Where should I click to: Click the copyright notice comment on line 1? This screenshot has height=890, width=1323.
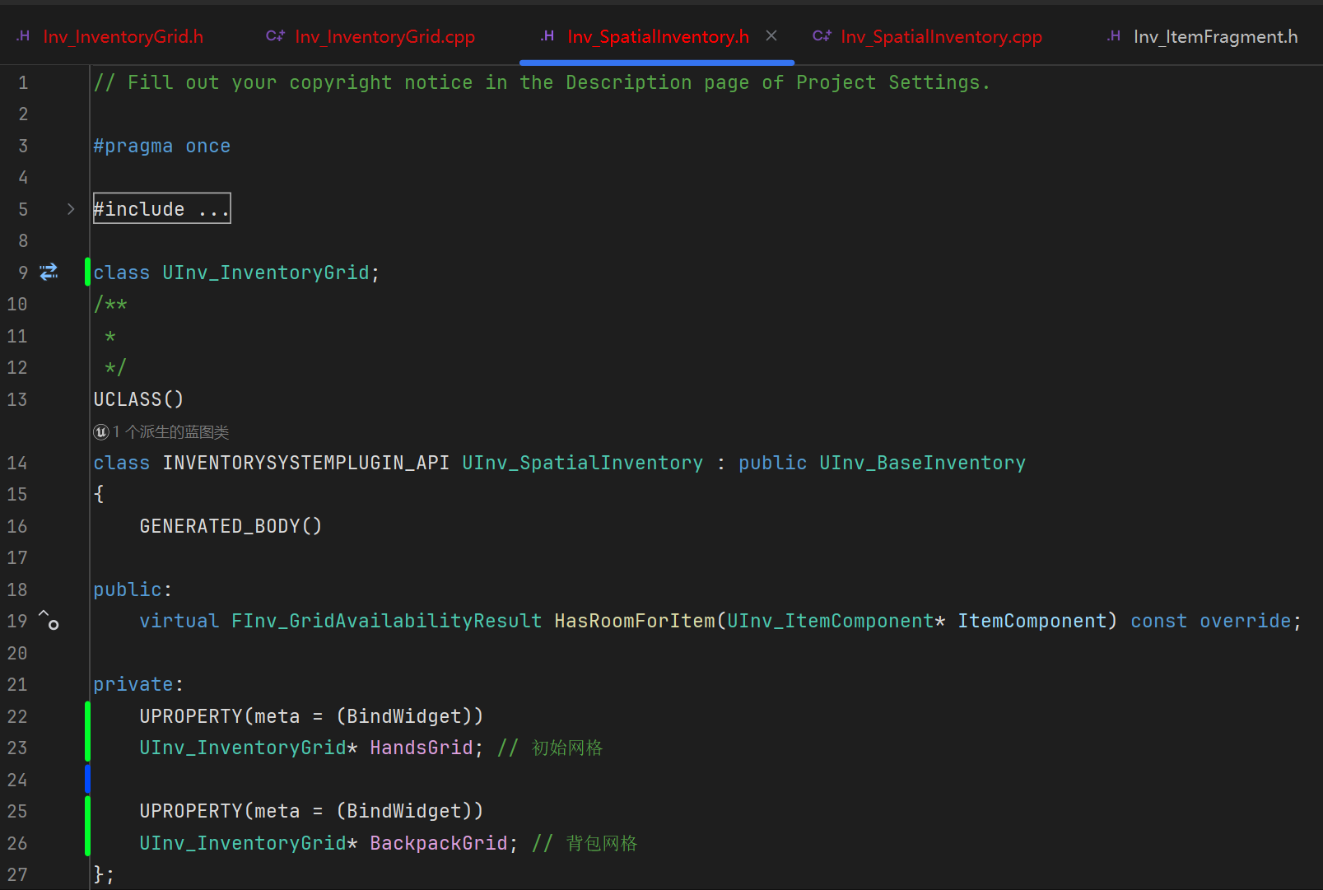click(542, 82)
